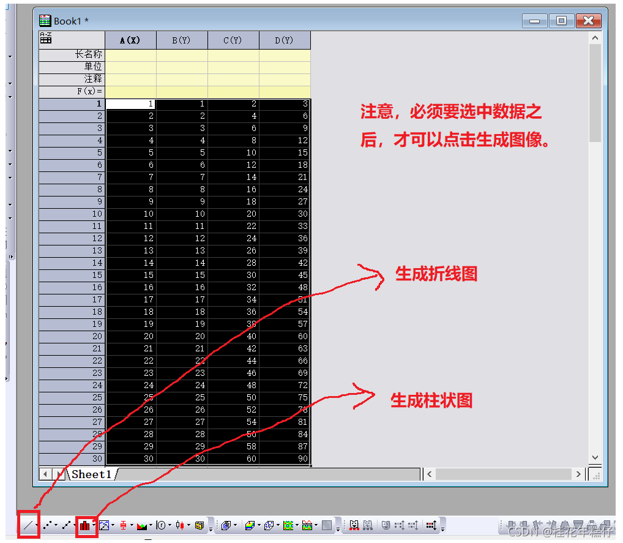The width and height of the screenshot is (623, 543).
Task: Click the long name cell under A(X)
Action: click(x=130, y=55)
